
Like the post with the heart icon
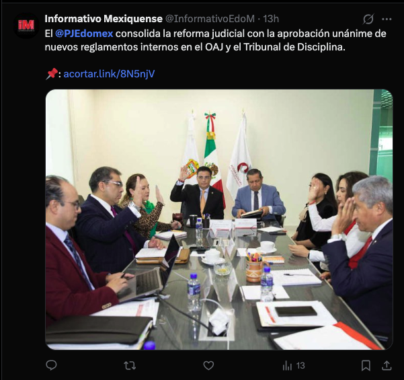pyautogui.click(x=208, y=365)
